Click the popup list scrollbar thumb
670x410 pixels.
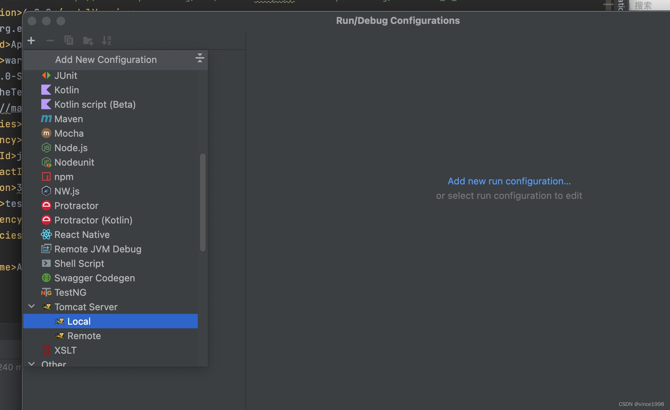203,202
